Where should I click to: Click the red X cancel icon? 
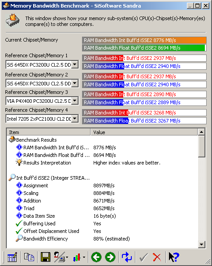point(157,257)
